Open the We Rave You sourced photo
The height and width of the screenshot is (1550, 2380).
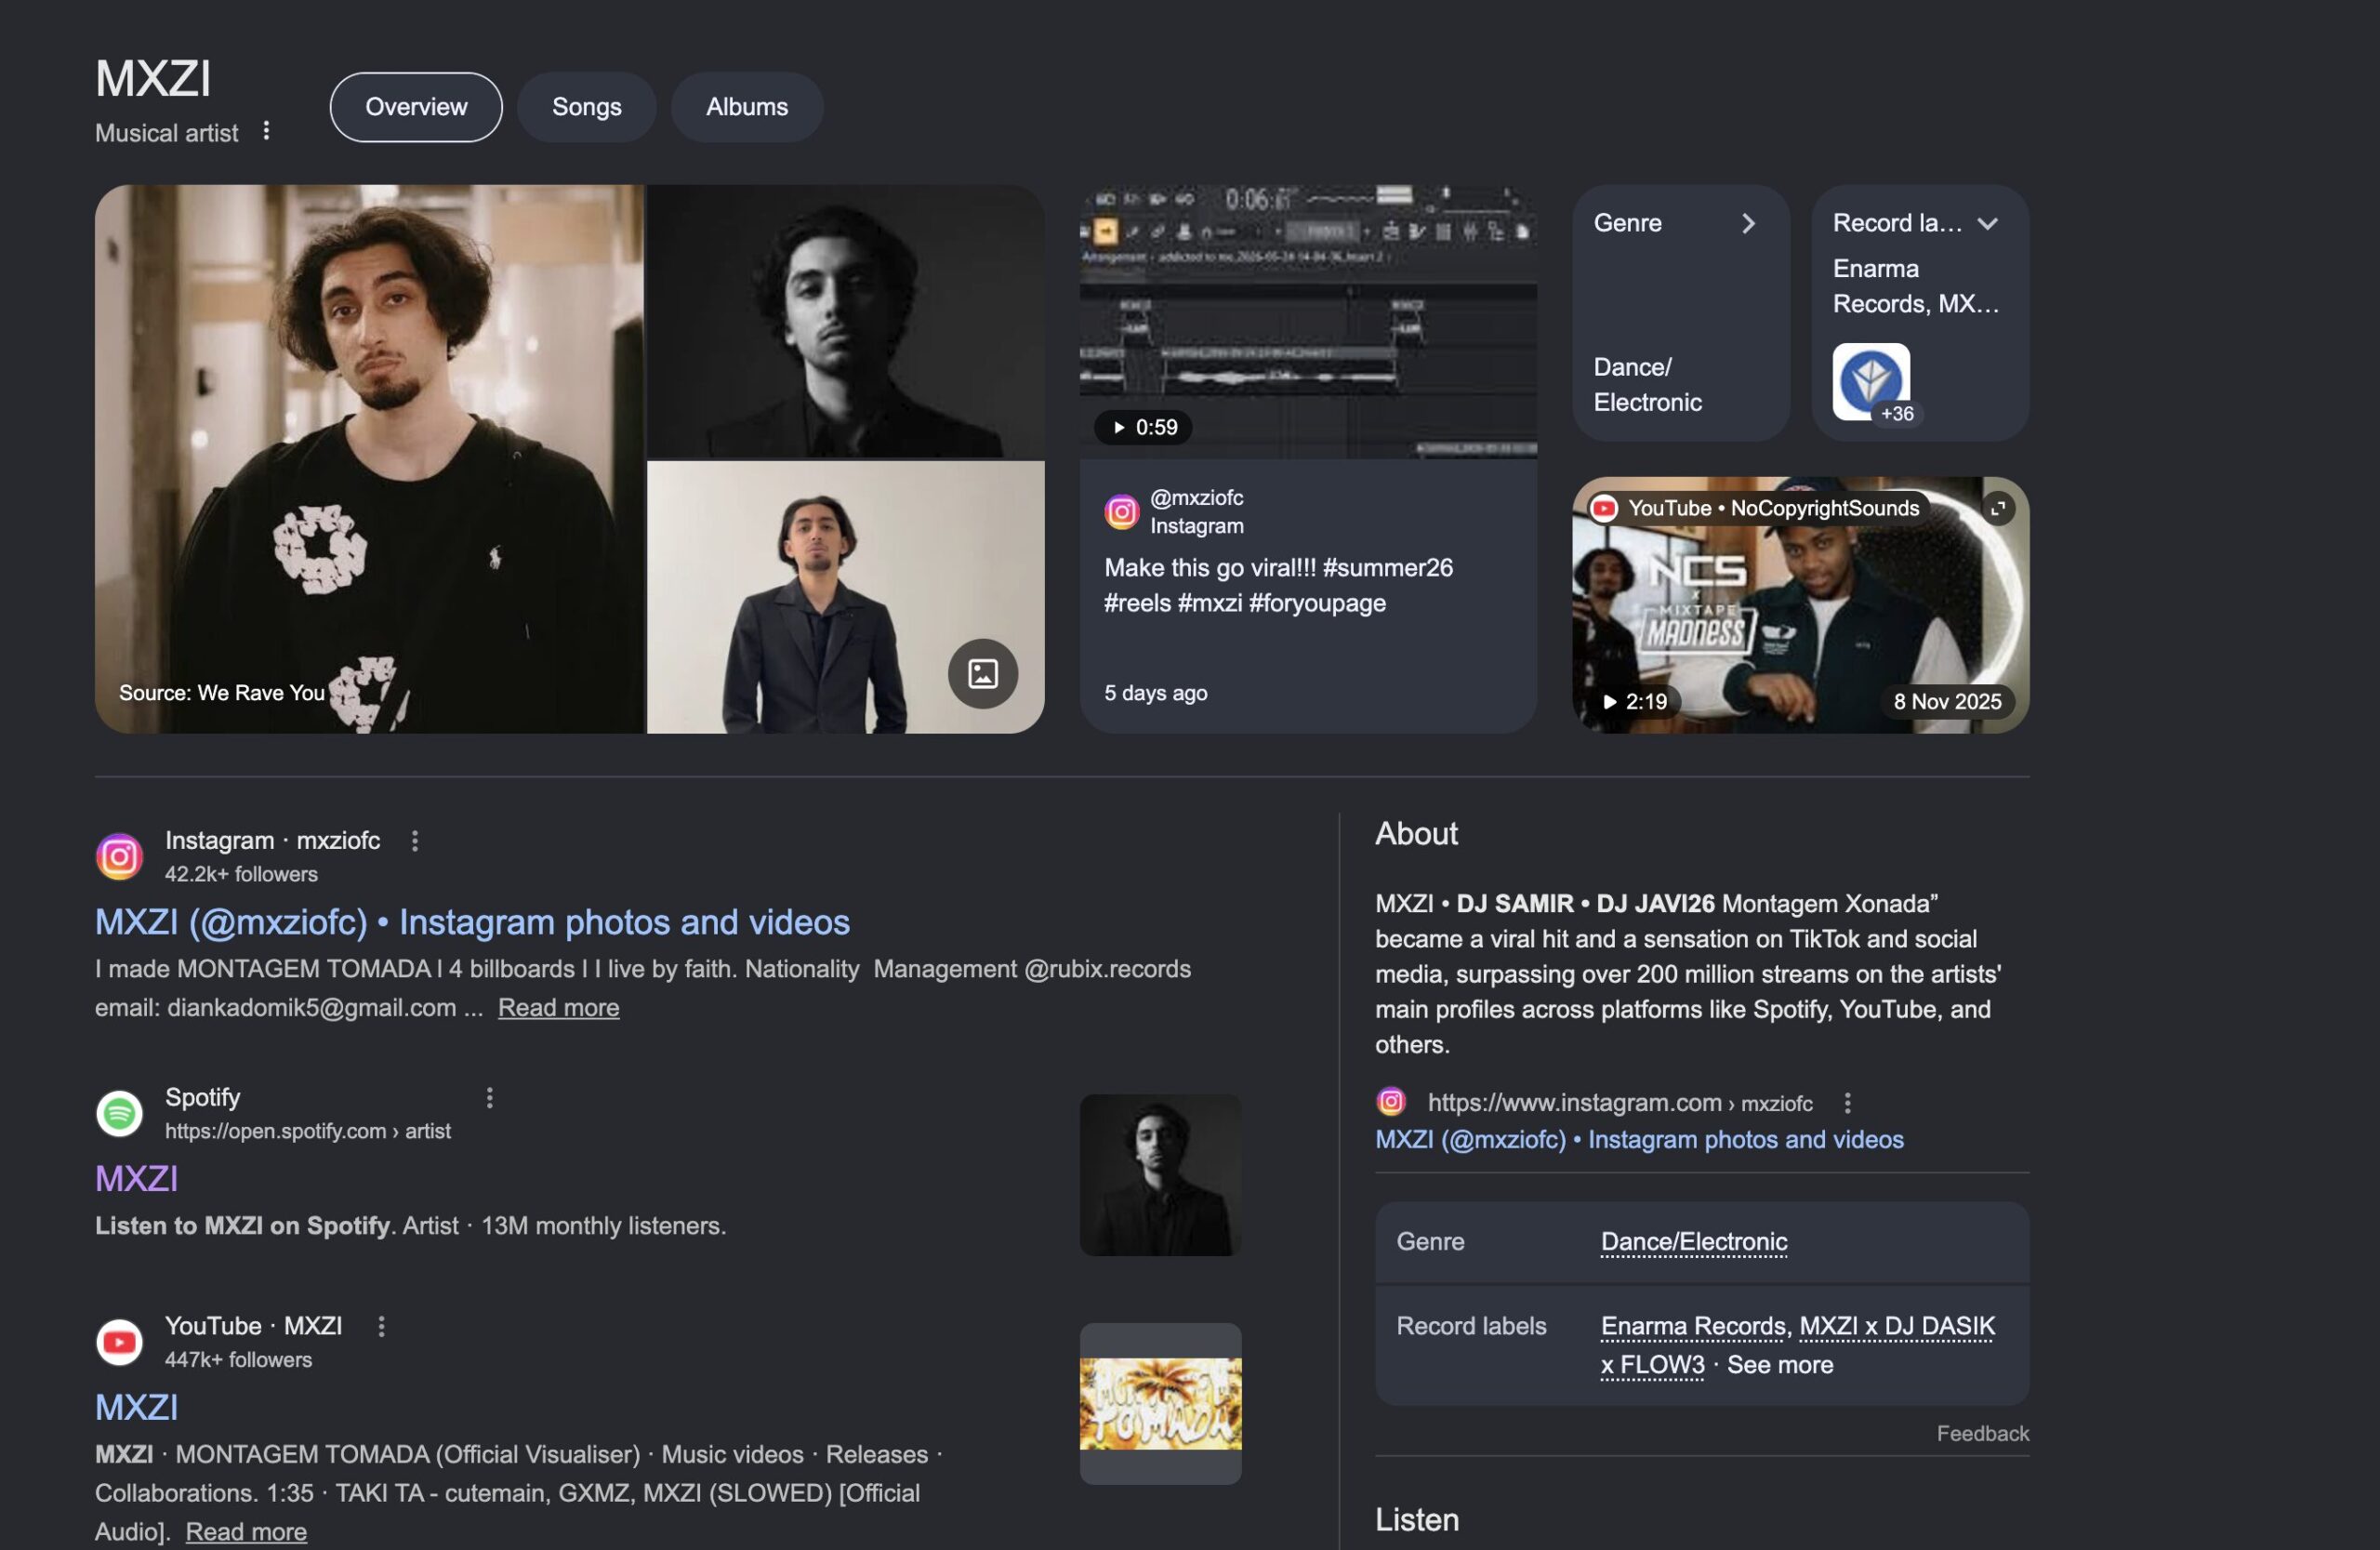[x=369, y=459]
